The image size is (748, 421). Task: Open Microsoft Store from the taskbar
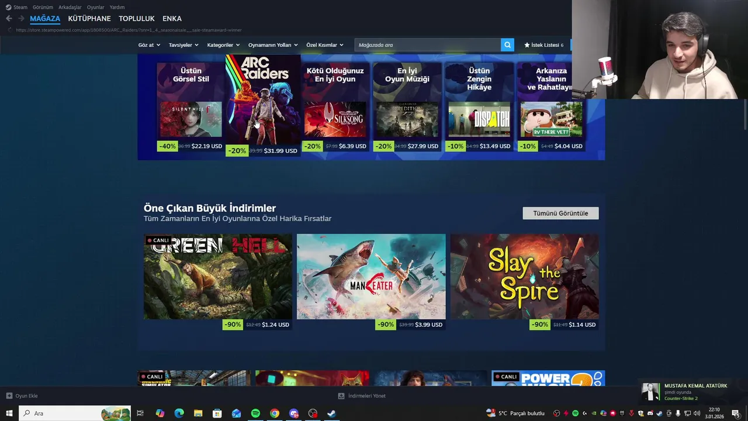tap(217, 413)
